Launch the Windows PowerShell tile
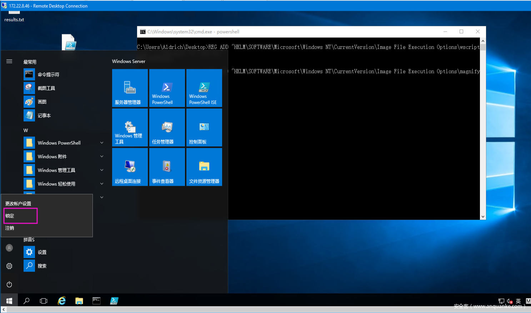Image resolution: width=531 pixels, height=313 pixels. tap(167, 88)
